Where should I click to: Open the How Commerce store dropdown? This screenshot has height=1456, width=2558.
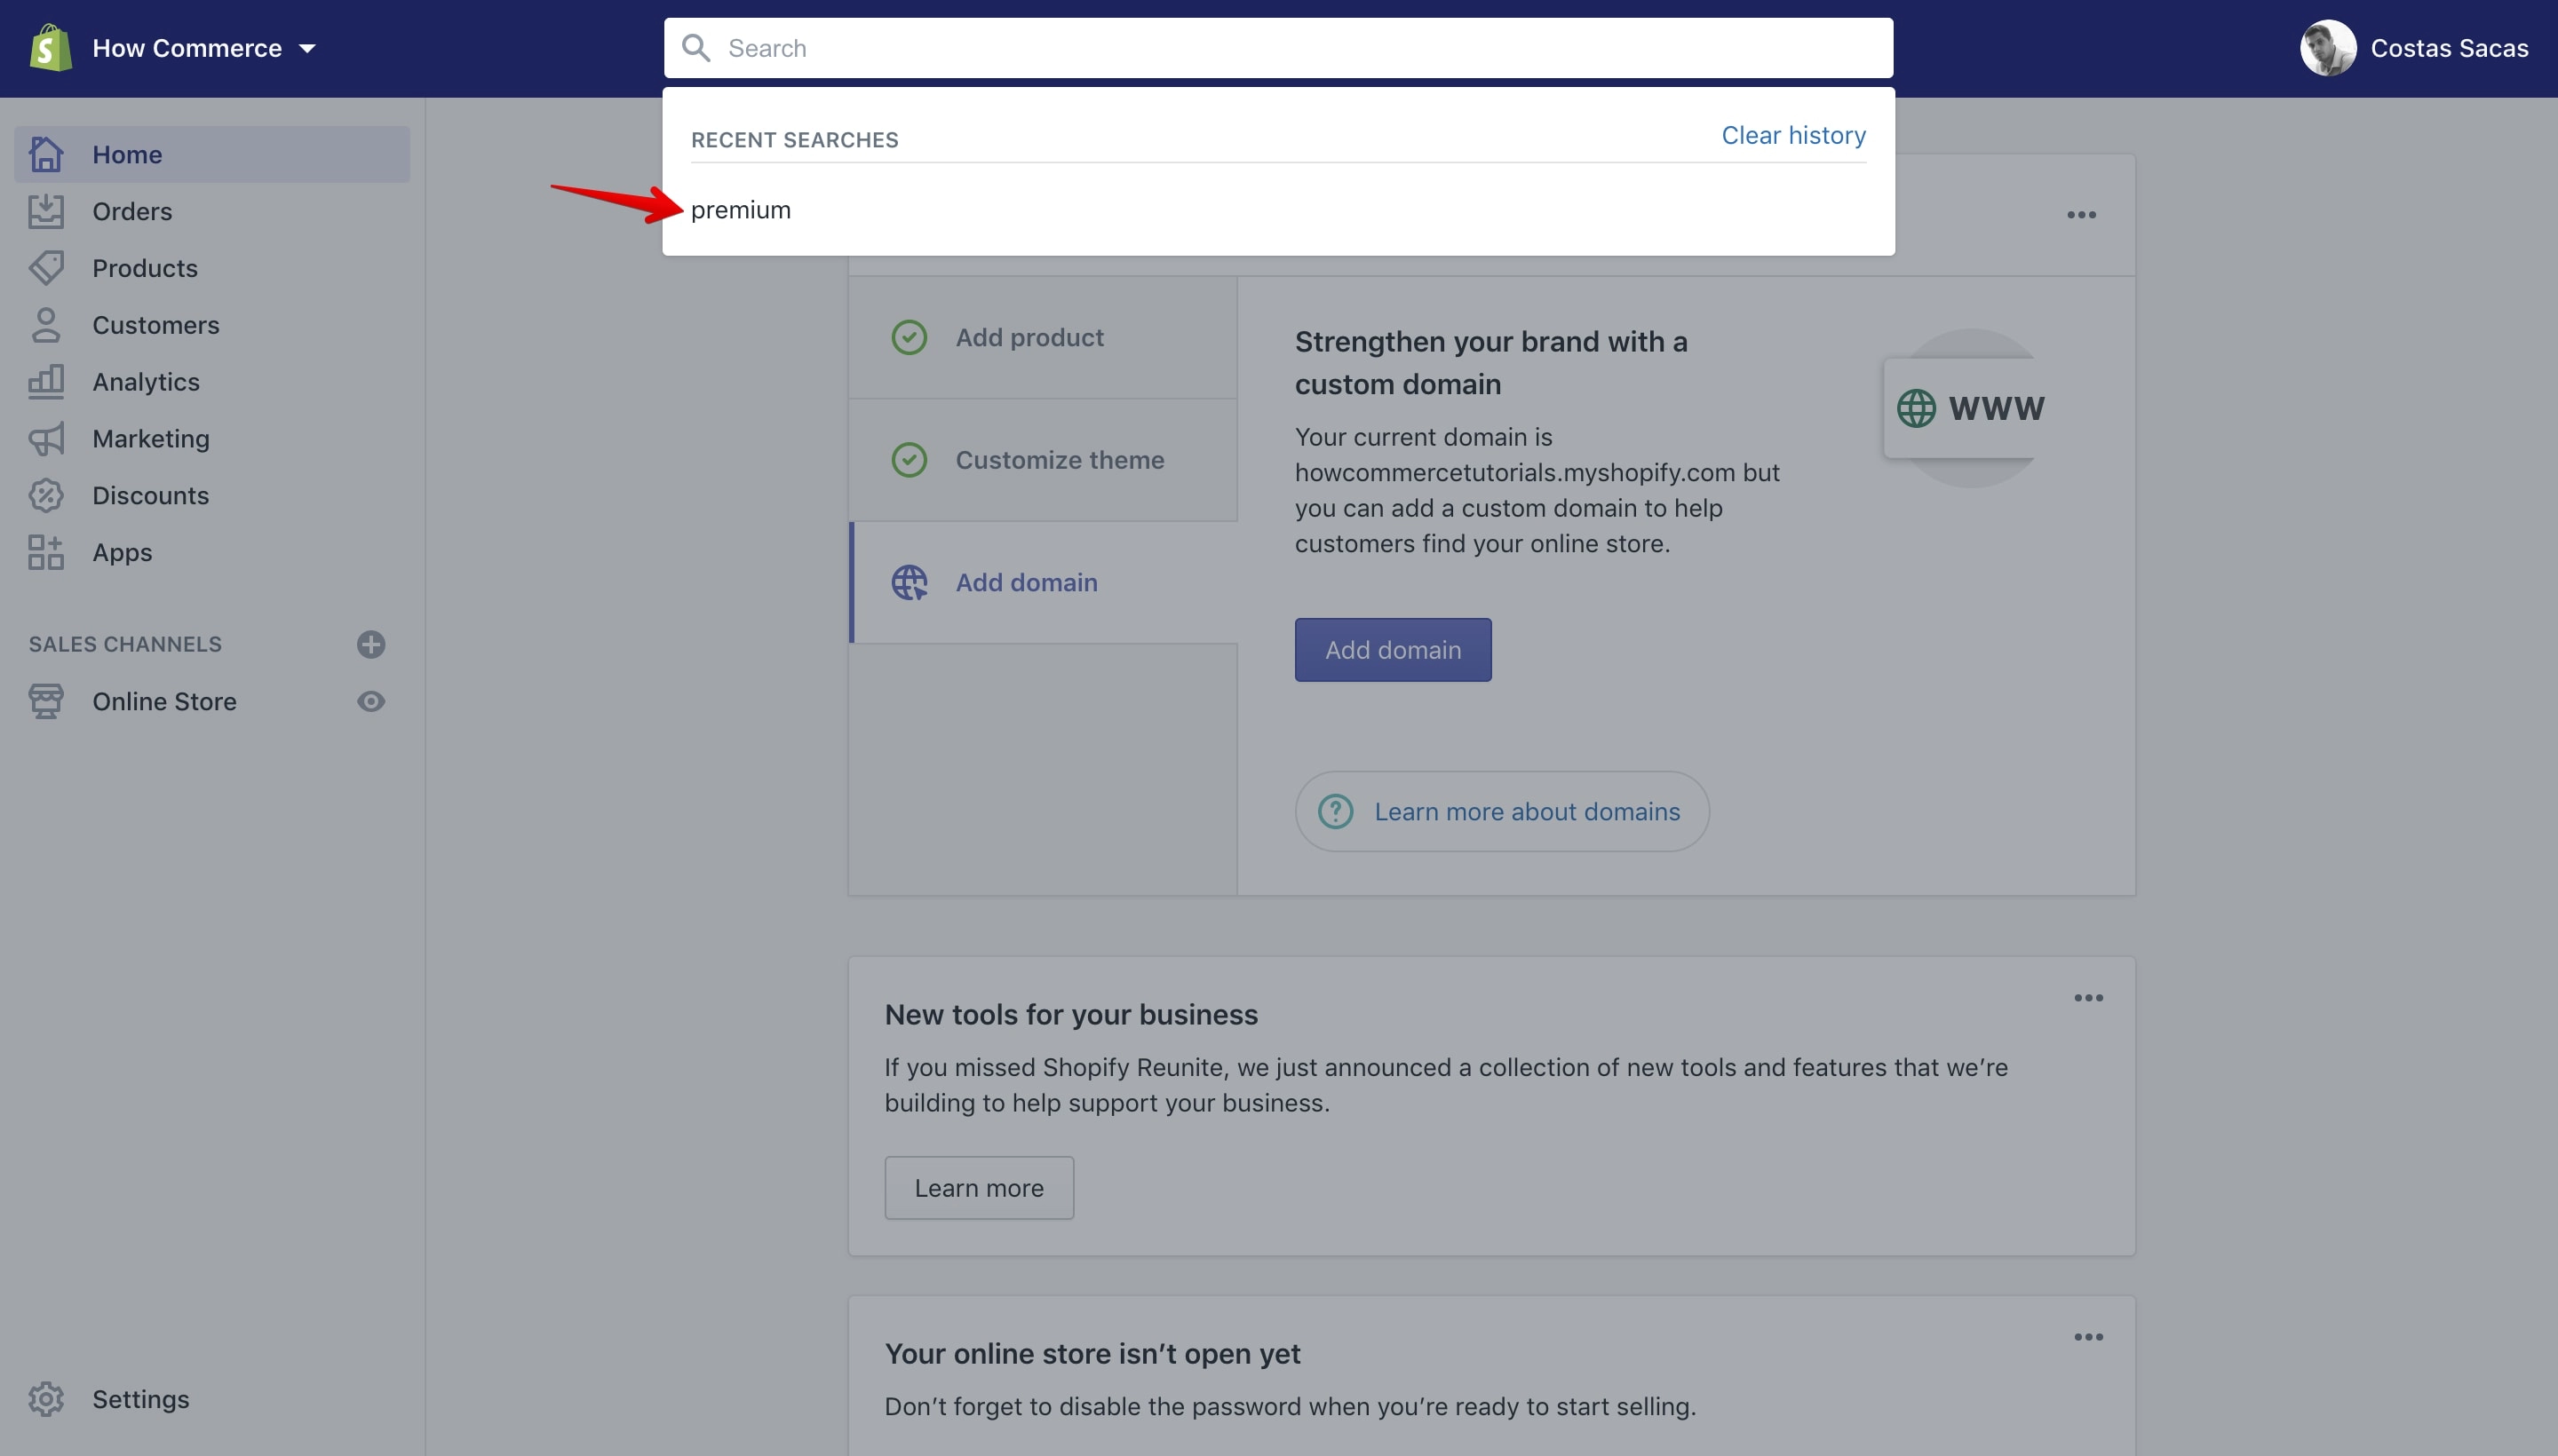pyautogui.click(x=204, y=48)
